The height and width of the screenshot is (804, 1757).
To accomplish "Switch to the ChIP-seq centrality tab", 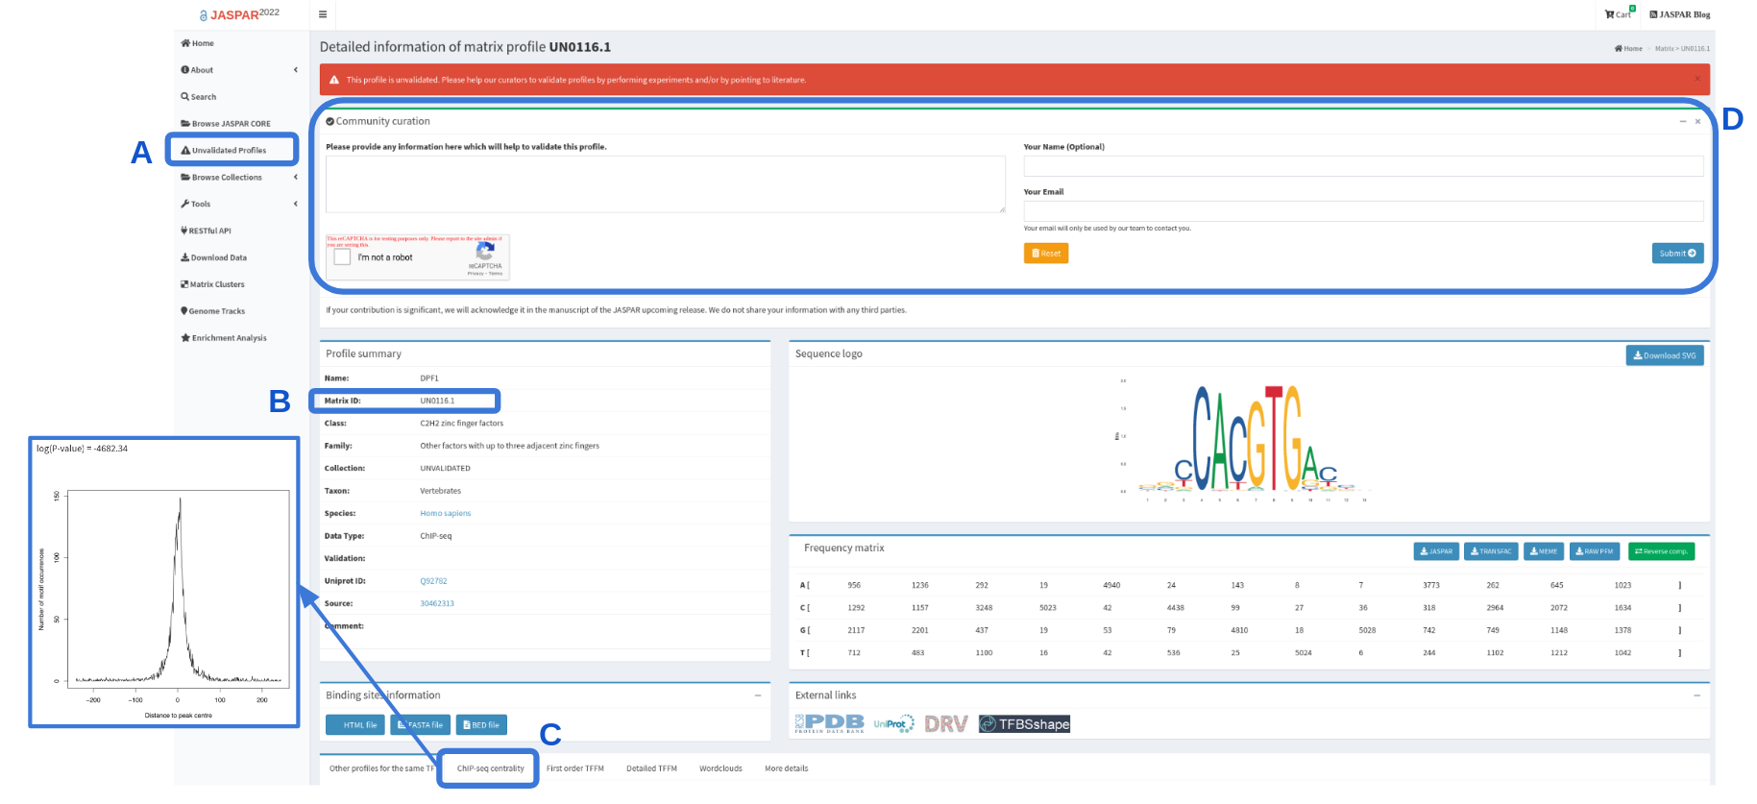I will point(490,768).
